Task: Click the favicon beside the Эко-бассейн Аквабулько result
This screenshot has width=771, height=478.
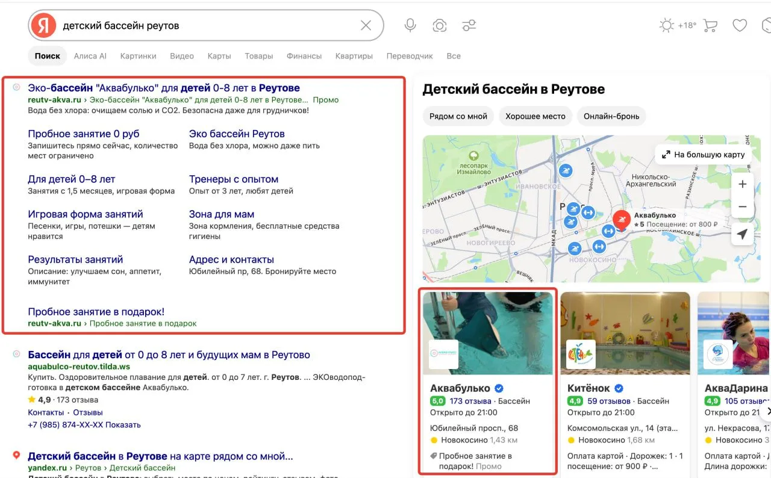Action: [17, 87]
